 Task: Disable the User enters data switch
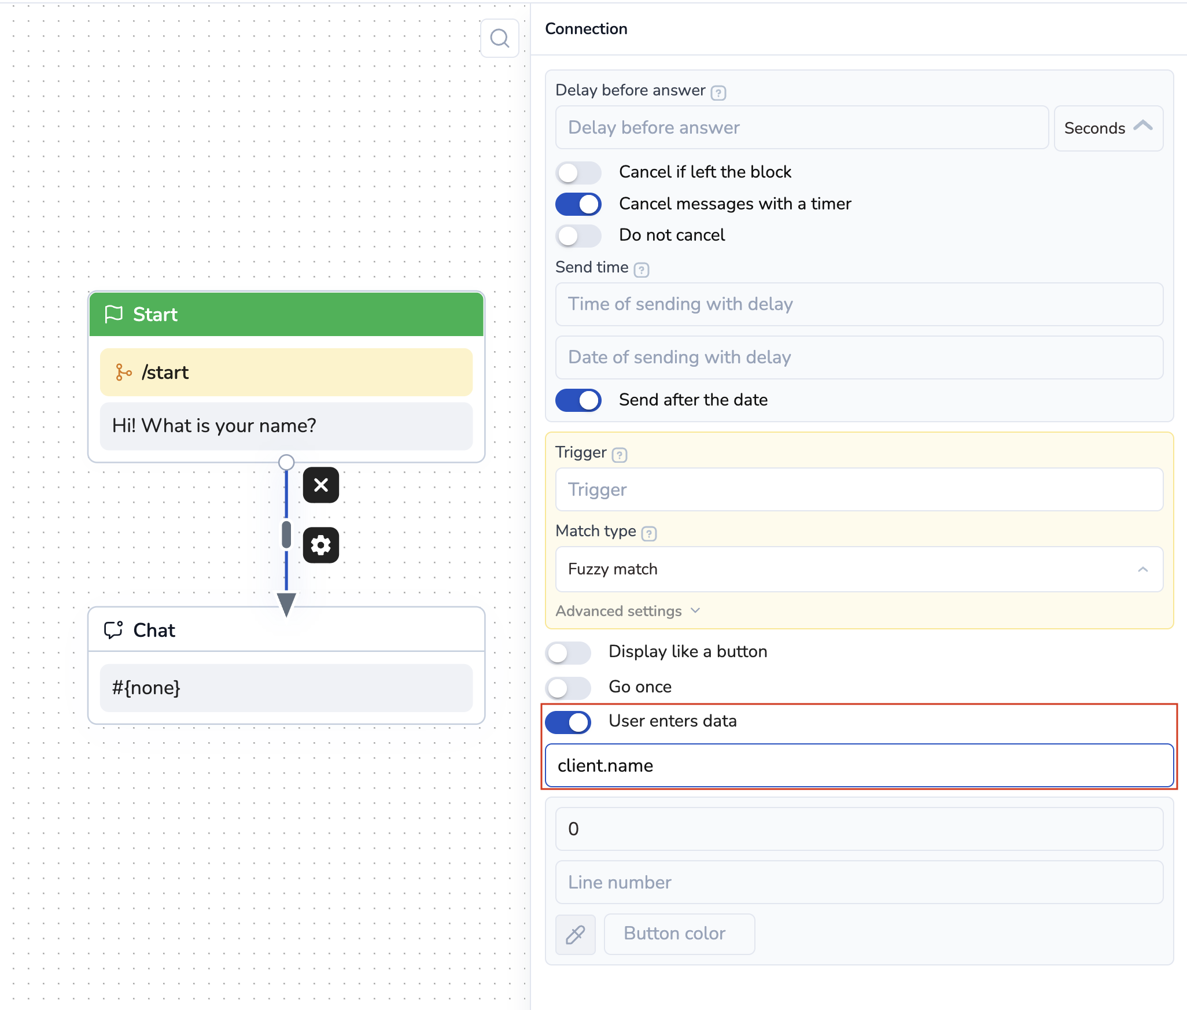click(x=567, y=722)
